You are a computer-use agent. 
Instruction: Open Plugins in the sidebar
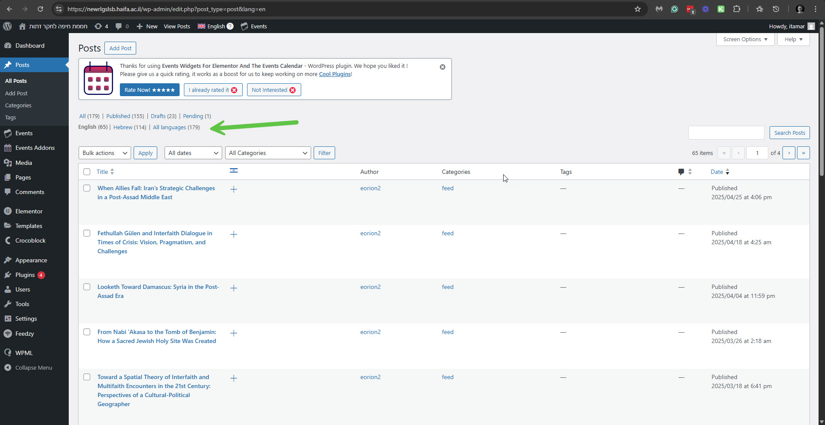point(34,275)
